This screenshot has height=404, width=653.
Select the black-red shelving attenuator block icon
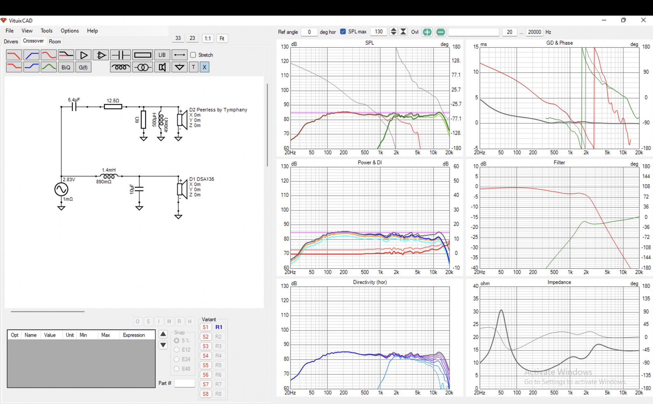coord(66,55)
